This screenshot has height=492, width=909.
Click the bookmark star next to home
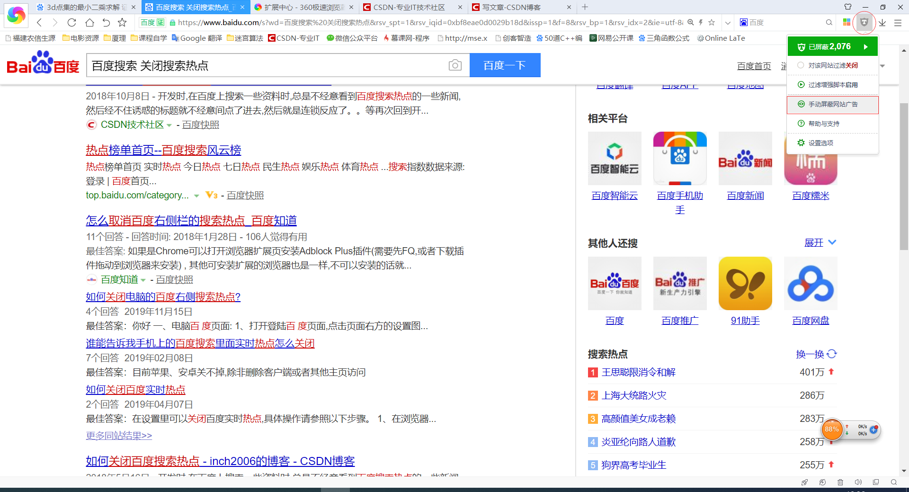pyautogui.click(x=122, y=22)
